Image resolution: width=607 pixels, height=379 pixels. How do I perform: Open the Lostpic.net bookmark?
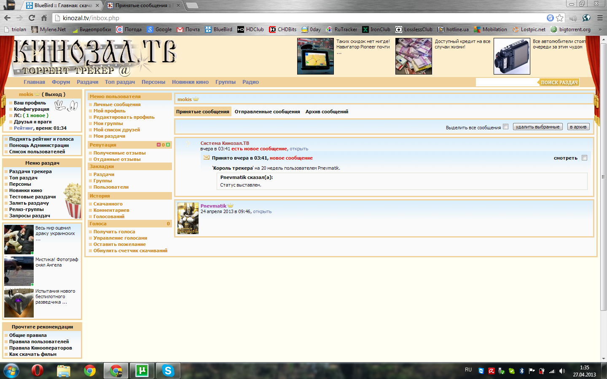click(529, 29)
